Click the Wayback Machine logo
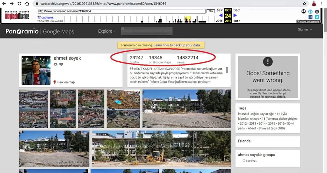327x173 pixels. 17,15
